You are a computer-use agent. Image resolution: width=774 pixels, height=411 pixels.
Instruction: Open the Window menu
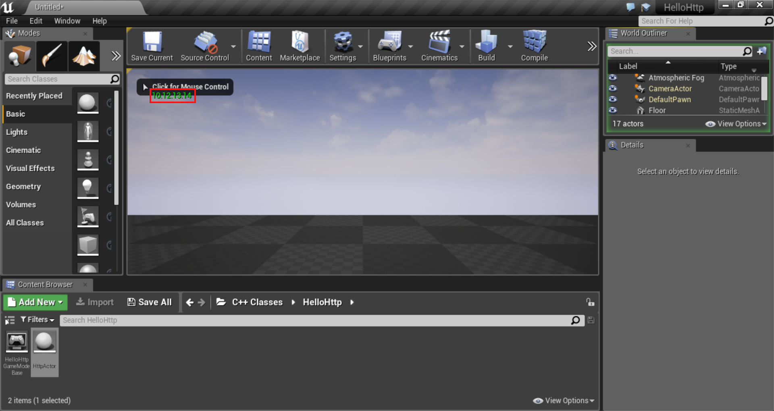[67, 21]
